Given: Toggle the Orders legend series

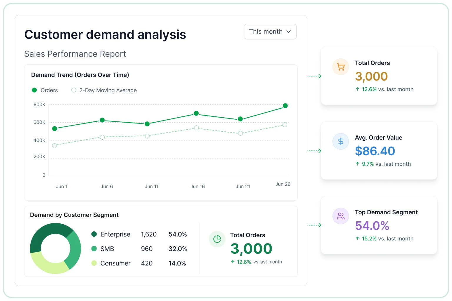Looking at the screenshot, I should [45, 90].
